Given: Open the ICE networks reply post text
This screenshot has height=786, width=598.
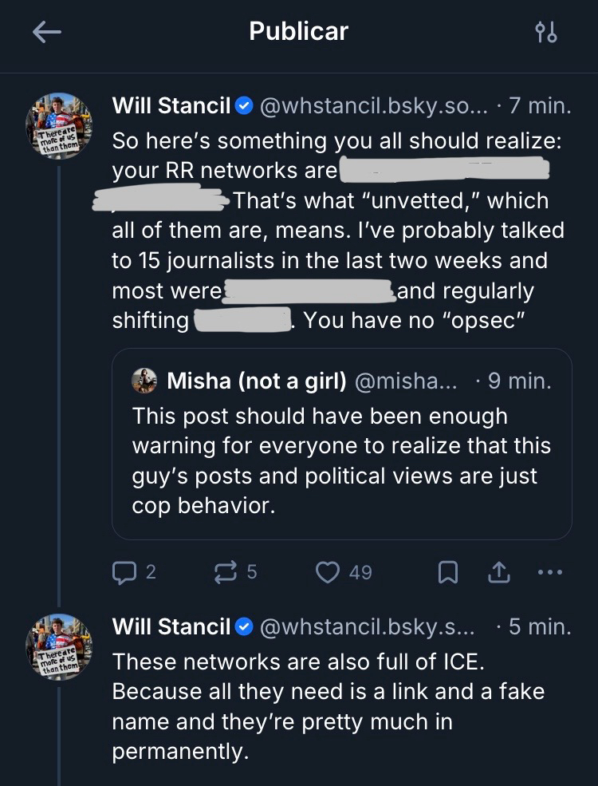Looking at the screenshot, I should click(x=327, y=706).
